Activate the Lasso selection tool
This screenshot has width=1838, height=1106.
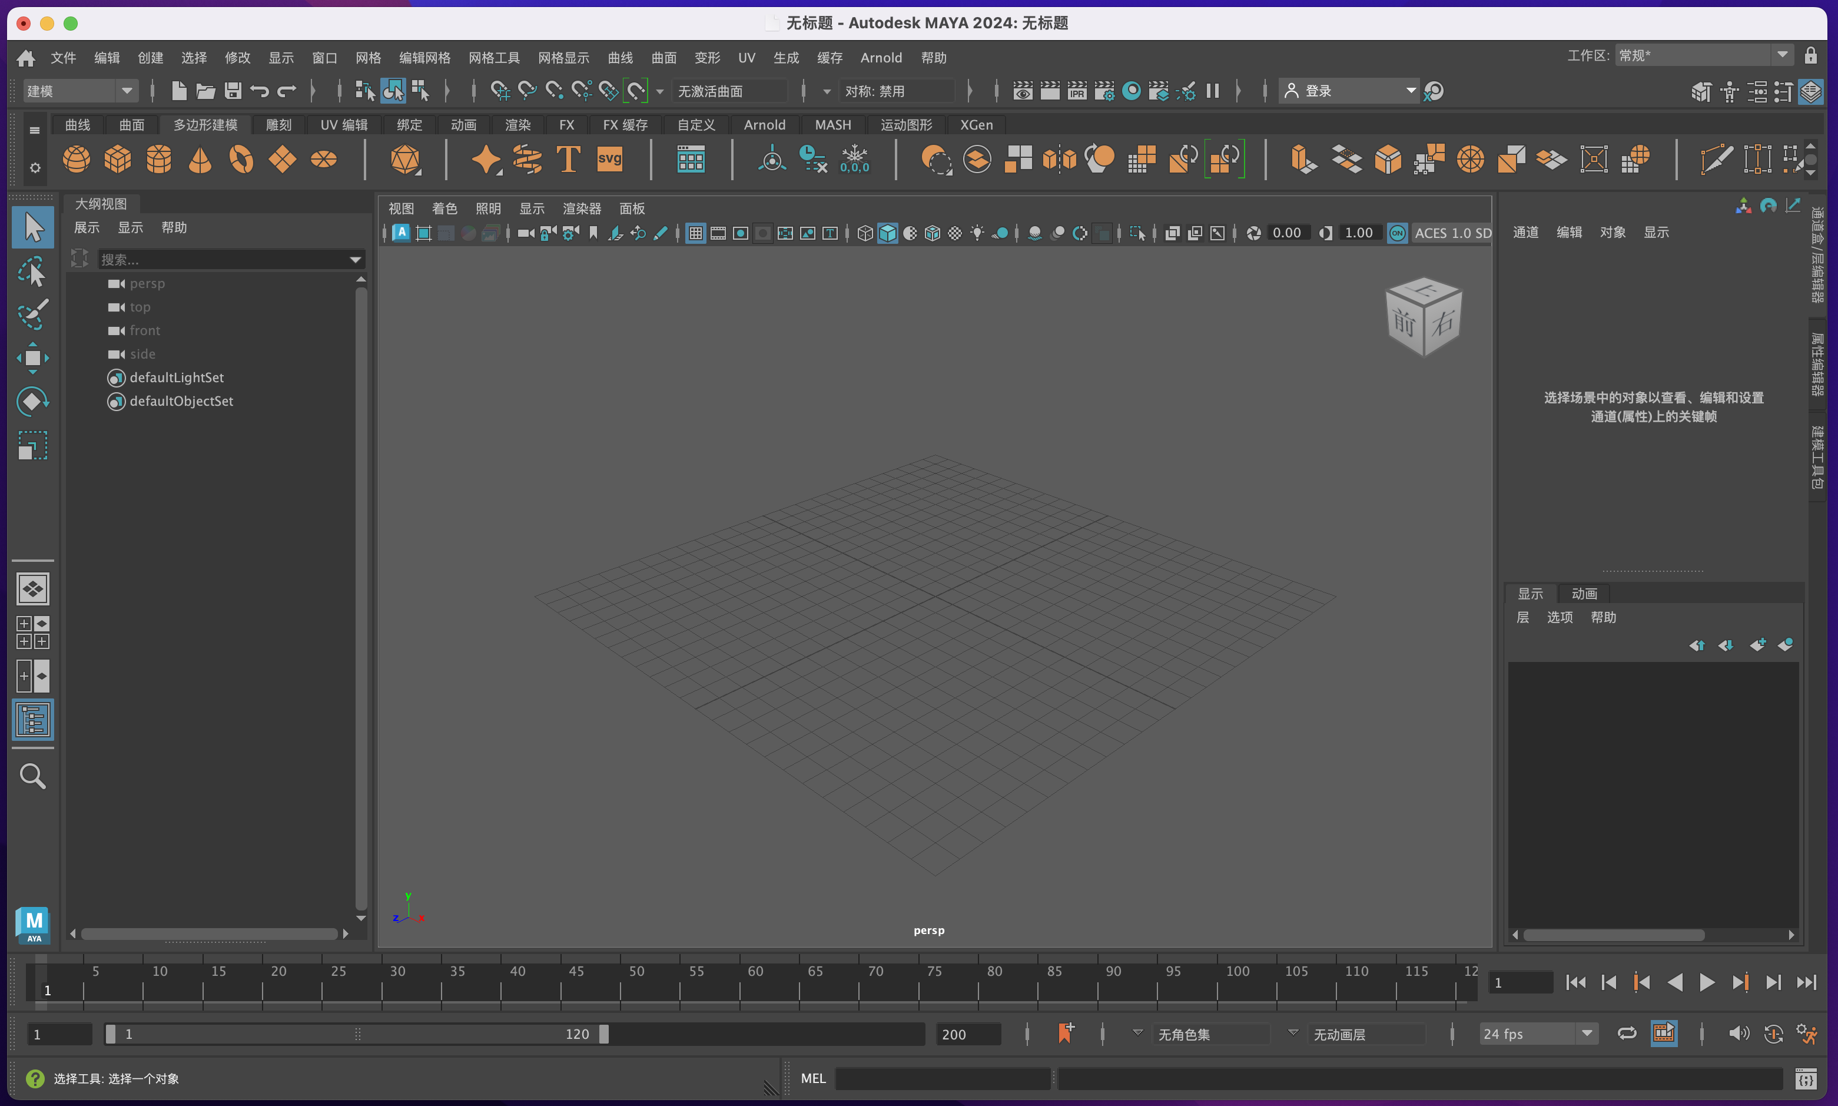click(x=32, y=272)
